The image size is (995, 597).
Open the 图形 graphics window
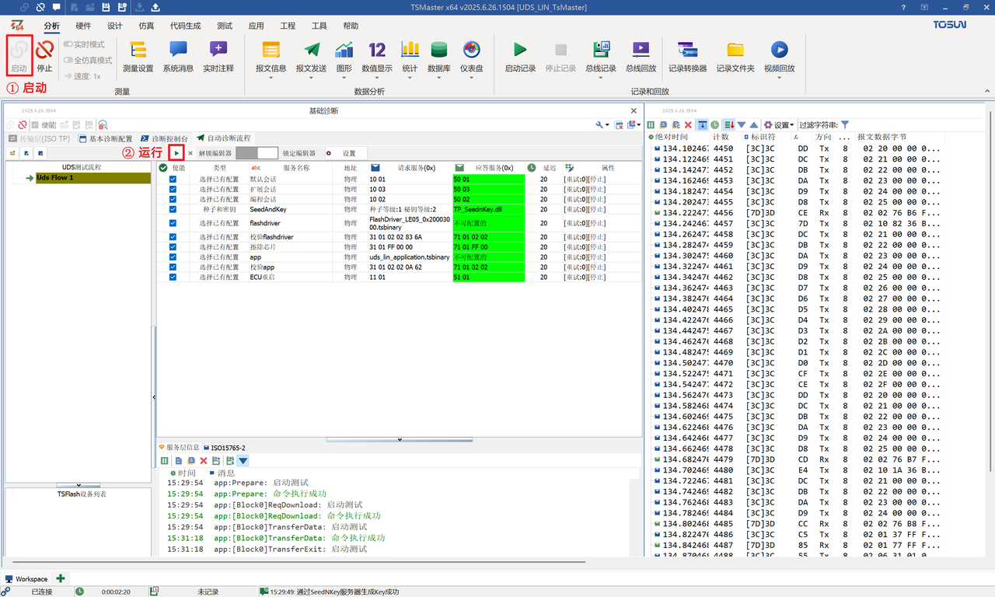(x=344, y=54)
